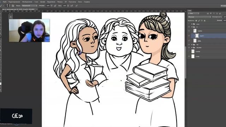
Task: Open the Шрифт menu
Action: [43, 2]
